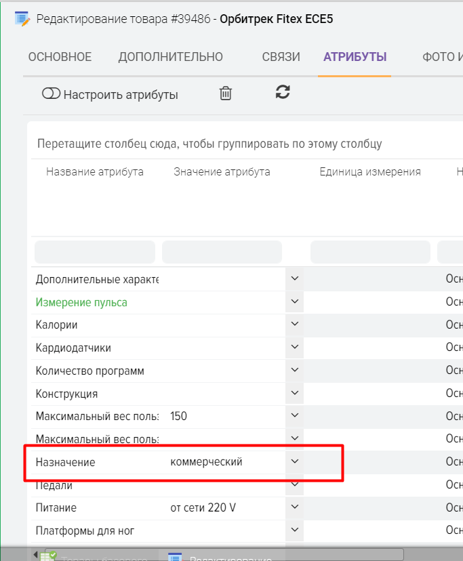
Task: Open Назначение value dropdown chevron
Action: pos(295,461)
